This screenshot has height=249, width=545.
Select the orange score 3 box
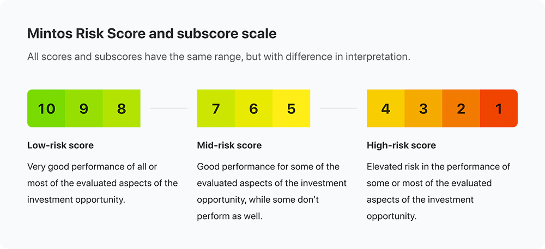(423, 108)
